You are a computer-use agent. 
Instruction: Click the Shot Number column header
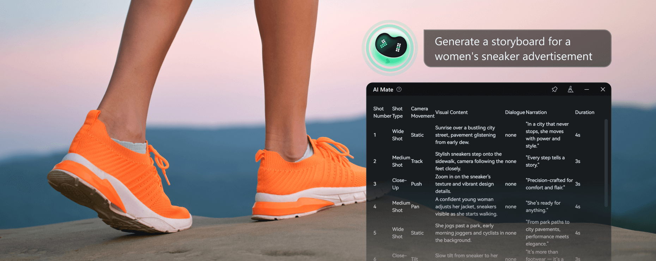click(382, 112)
